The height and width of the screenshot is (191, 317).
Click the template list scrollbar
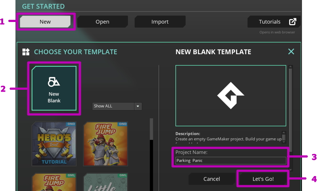(151, 129)
